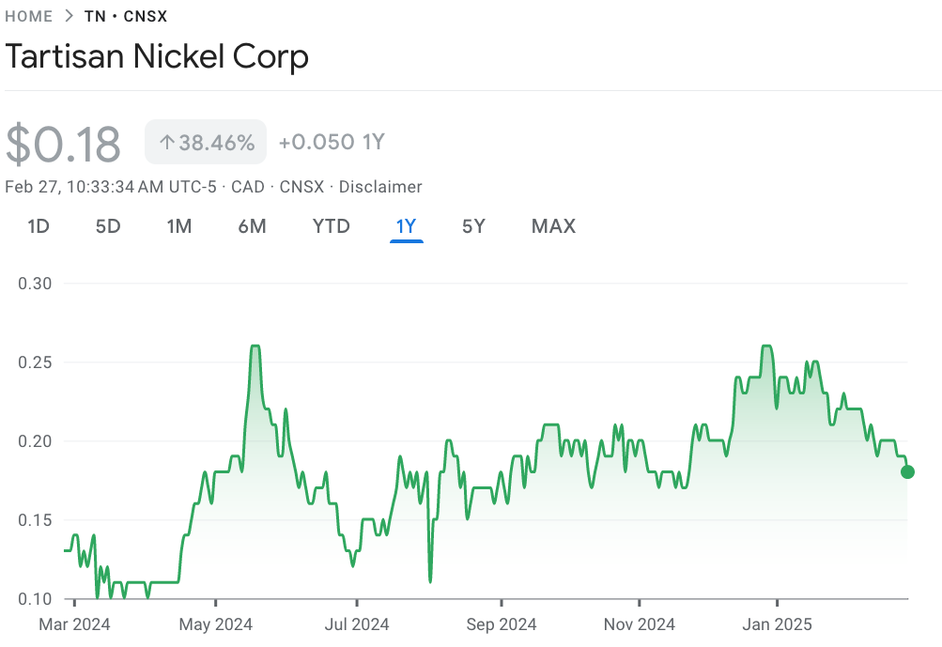Select the 5D time range

[x=106, y=226]
